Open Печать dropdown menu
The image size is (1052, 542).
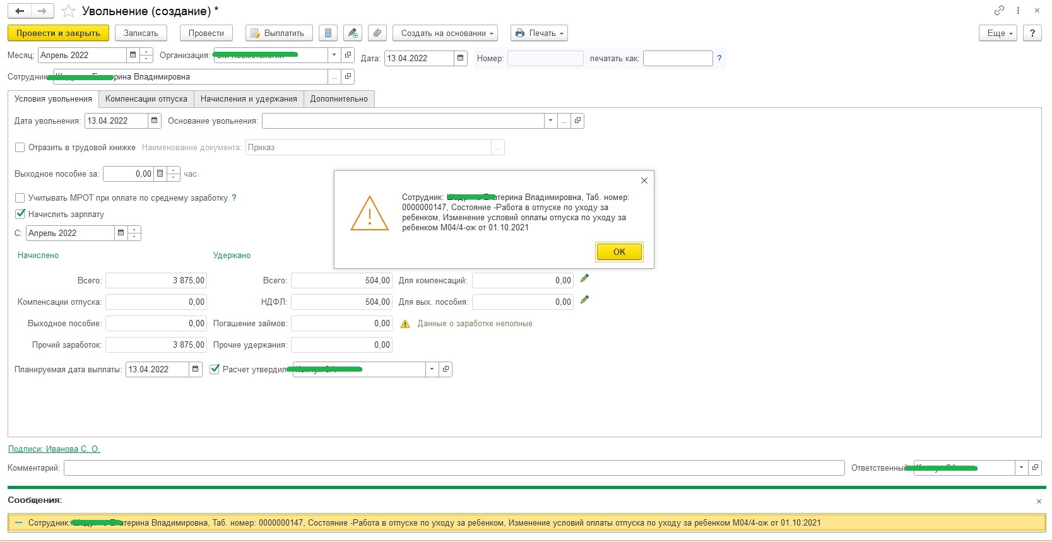pos(539,33)
